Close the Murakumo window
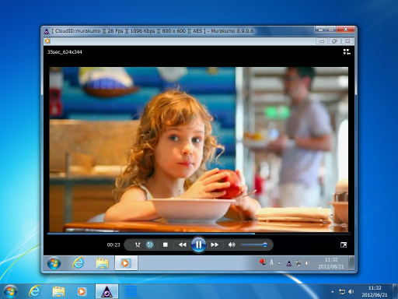 pyautogui.click(x=345, y=30)
